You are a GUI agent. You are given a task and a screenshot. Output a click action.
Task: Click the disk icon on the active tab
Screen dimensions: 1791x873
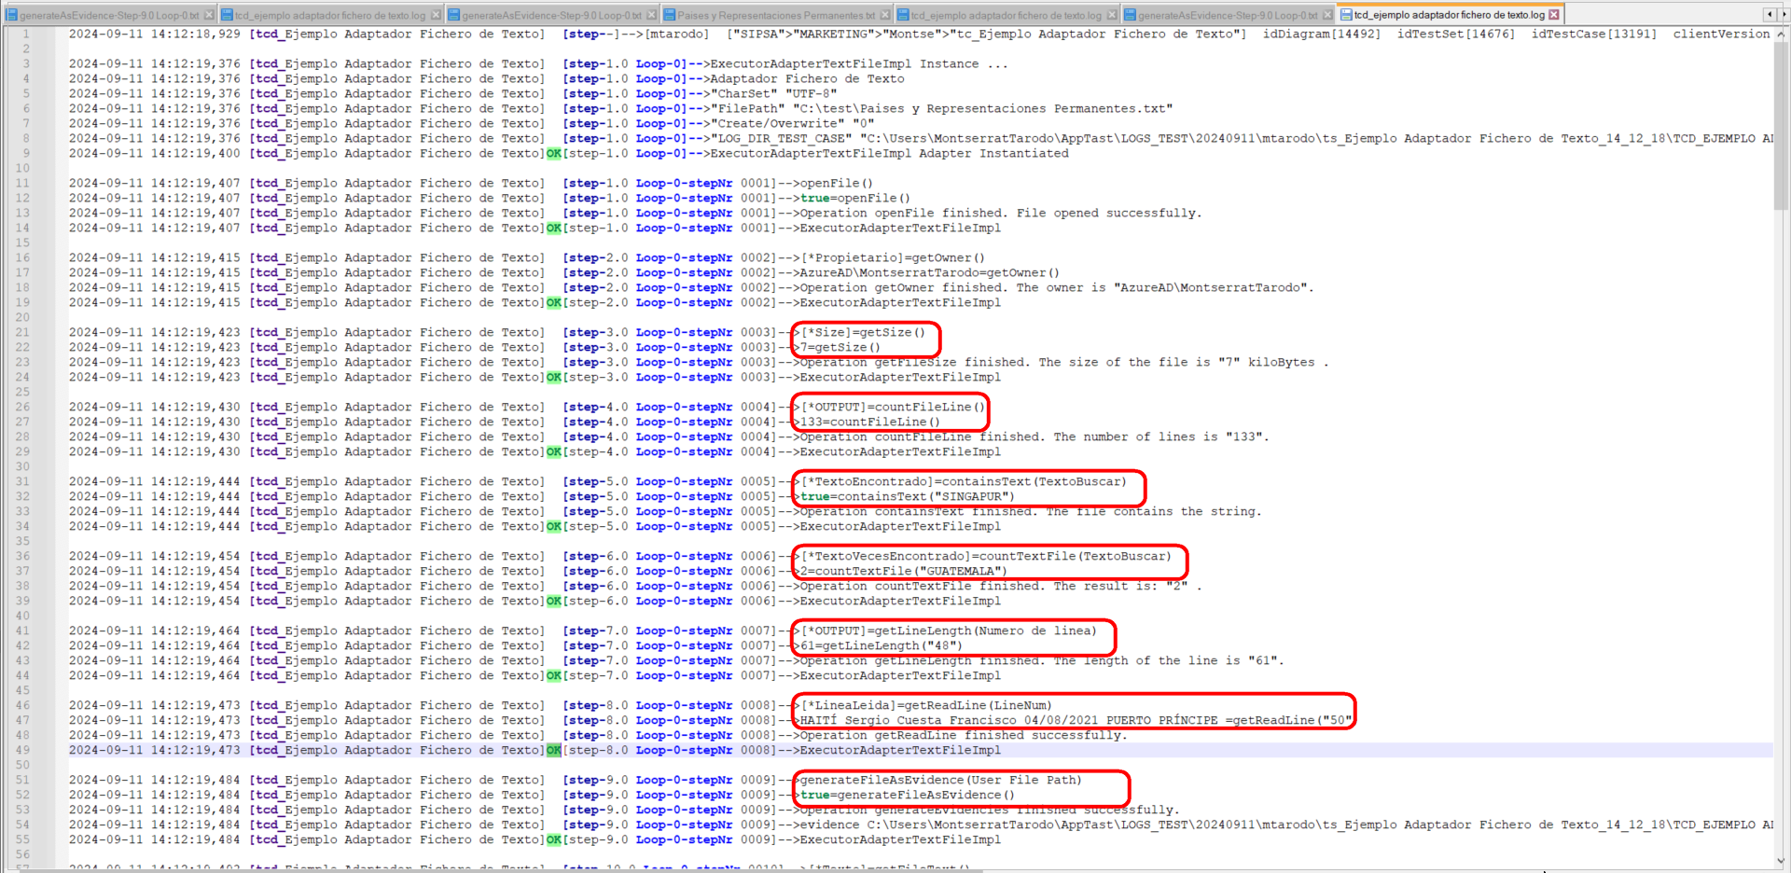click(x=1346, y=15)
